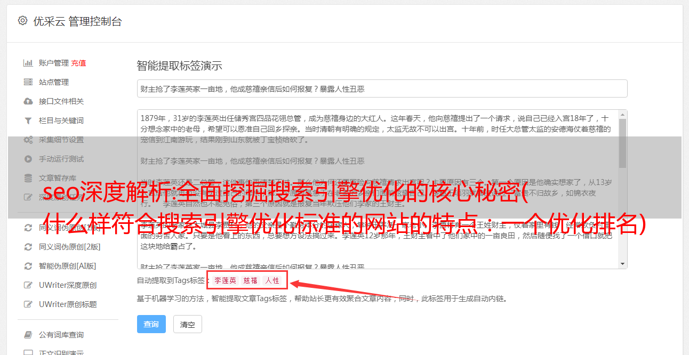Open the UWriter原创标题 menu item
Viewport: 689px width, 355px height.
68,304
